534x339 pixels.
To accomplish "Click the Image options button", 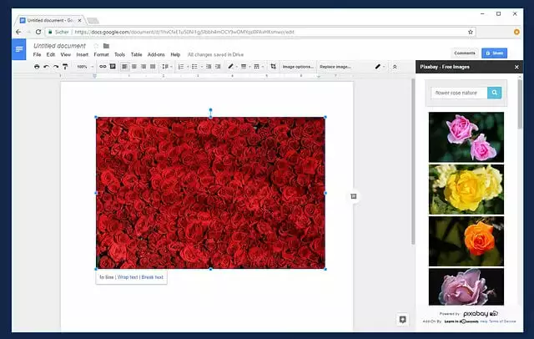I will (298, 66).
